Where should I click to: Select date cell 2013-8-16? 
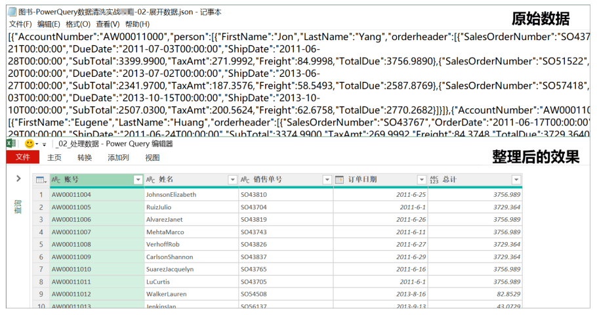(381, 294)
